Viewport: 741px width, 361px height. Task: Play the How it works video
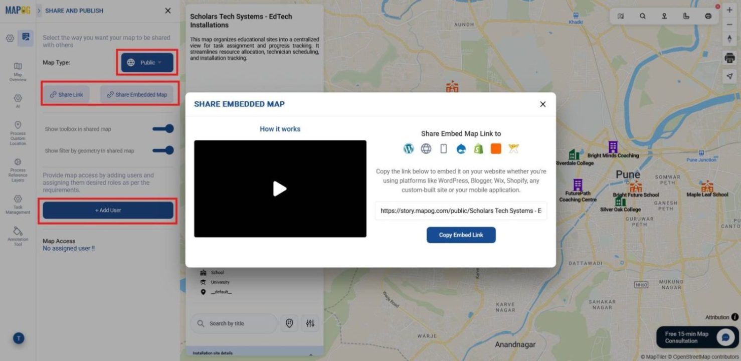pyautogui.click(x=280, y=189)
